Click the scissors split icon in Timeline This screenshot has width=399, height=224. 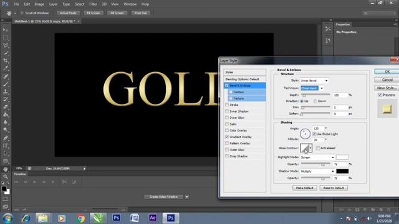point(64,182)
